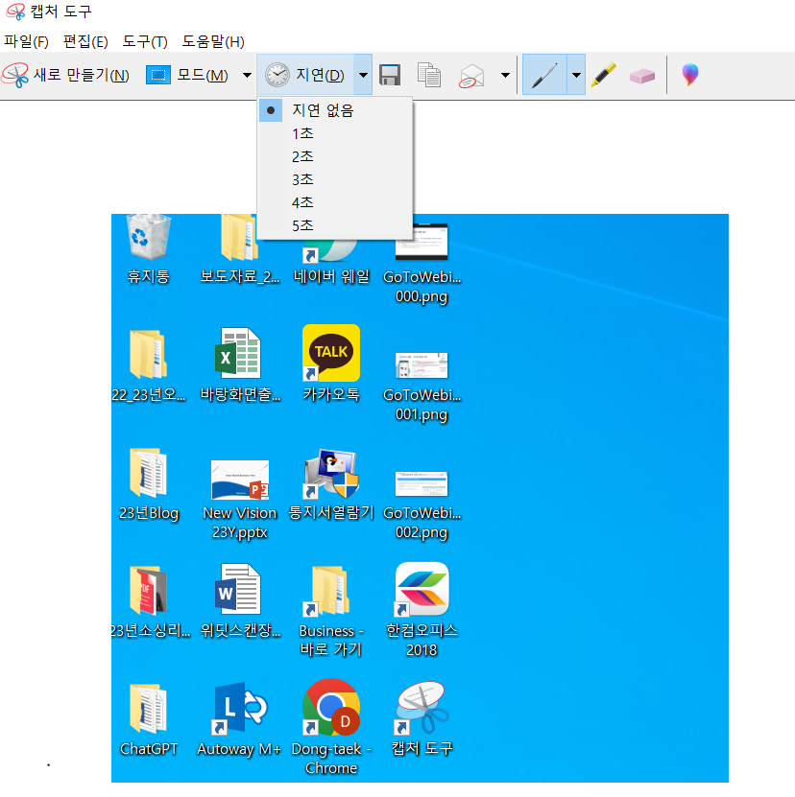Screen dimensions: 795x797
Task: Click the 휴지통 recycle bin icon
Action: pos(148,238)
